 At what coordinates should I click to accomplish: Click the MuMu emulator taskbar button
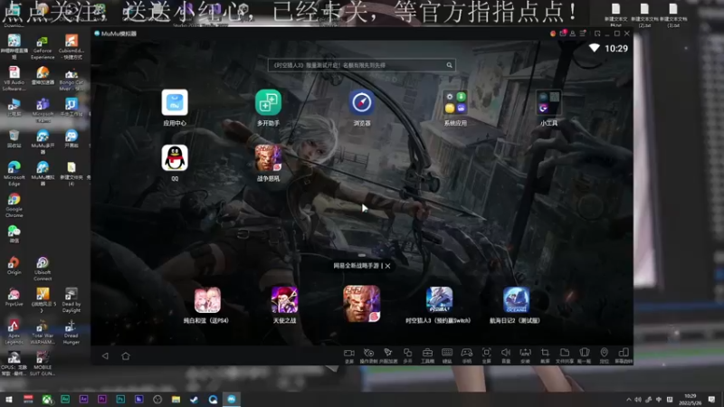pos(232,399)
